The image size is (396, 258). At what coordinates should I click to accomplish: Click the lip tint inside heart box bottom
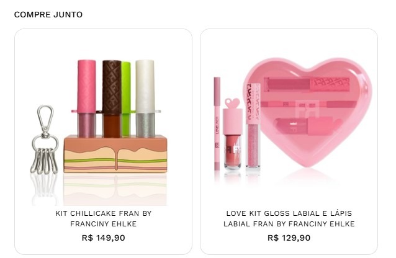(307, 125)
